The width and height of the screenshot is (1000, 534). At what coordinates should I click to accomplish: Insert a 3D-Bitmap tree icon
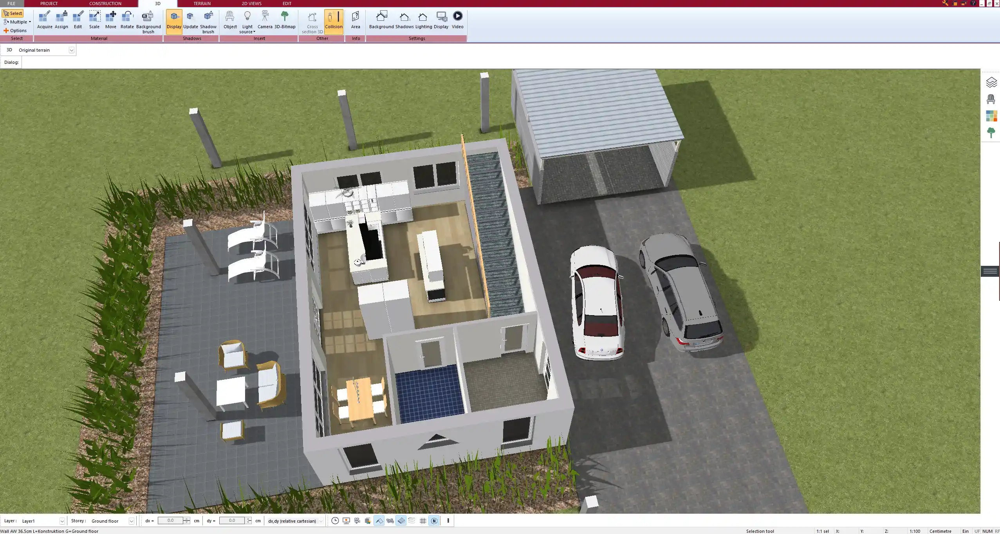tap(285, 20)
